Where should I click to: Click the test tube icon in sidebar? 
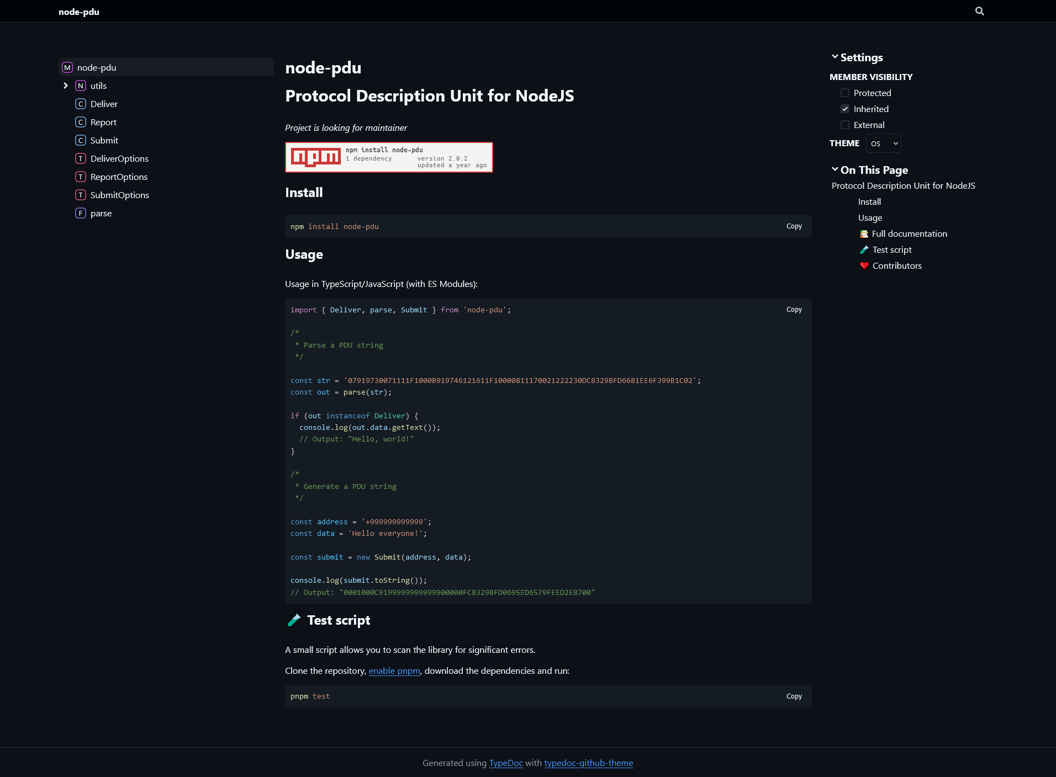(864, 250)
